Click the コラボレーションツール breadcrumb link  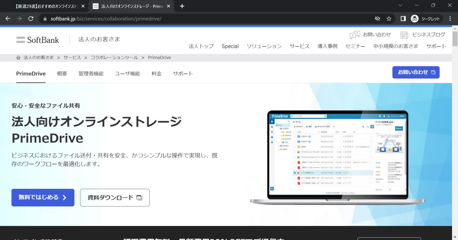(114, 57)
